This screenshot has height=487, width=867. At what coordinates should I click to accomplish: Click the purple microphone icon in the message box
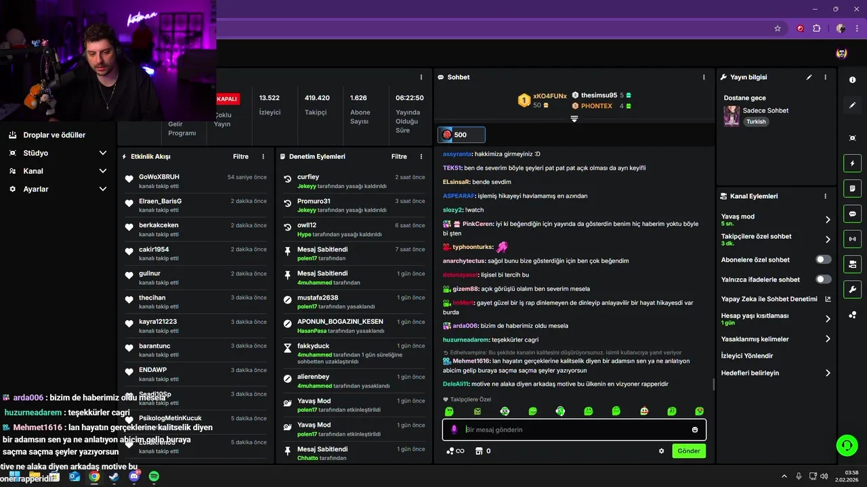(x=454, y=430)
